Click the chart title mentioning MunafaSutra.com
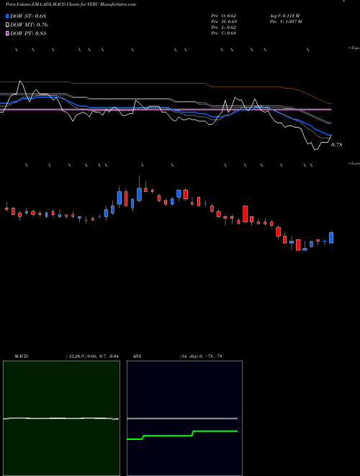 [x=71, y=4]
